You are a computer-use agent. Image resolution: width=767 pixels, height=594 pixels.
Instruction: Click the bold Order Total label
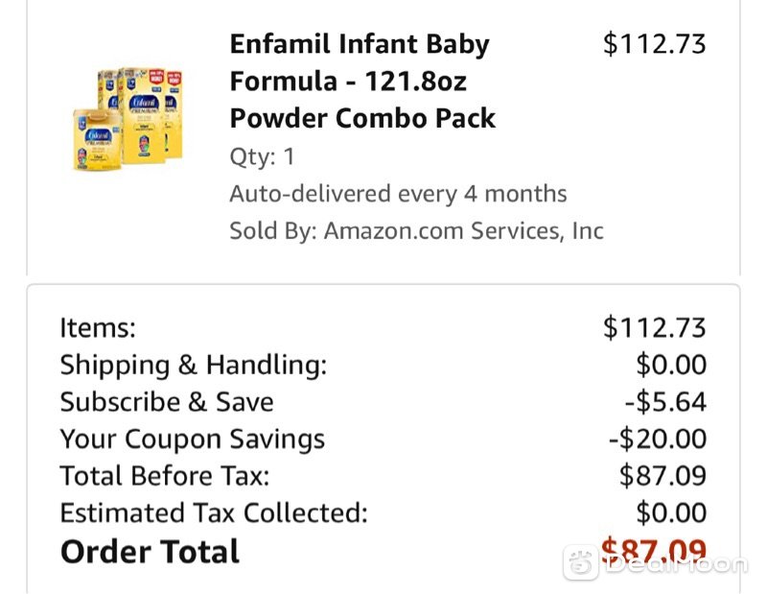coord(150,552)
